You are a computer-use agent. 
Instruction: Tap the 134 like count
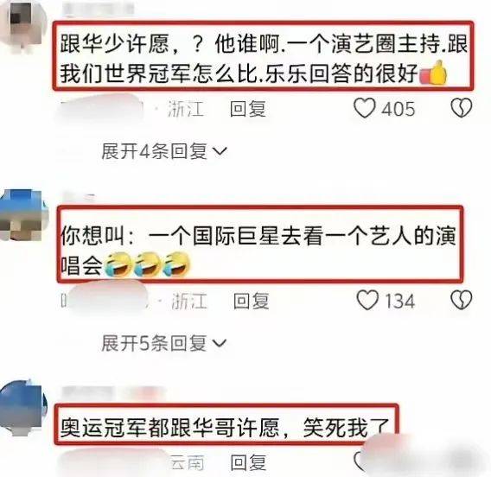click(400, 302)
